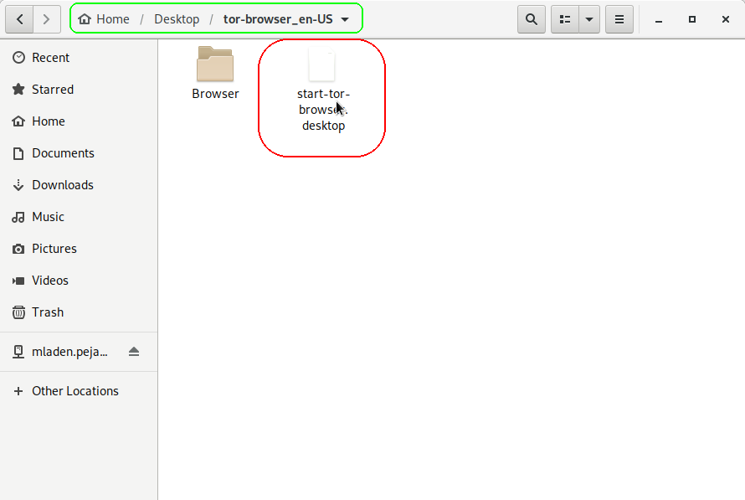Image resolution: width=745 pixels, height=500 pixels.
Task: Open the hamburger menu
Action: coord(619,19)
